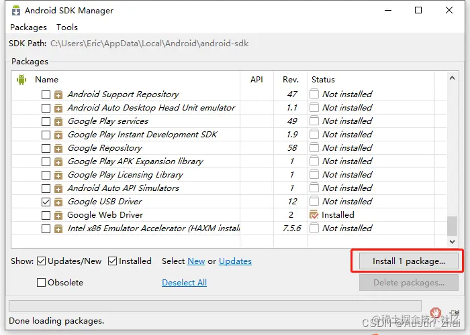
Task: Click the SDK Path text
Action: coord(149,44)
